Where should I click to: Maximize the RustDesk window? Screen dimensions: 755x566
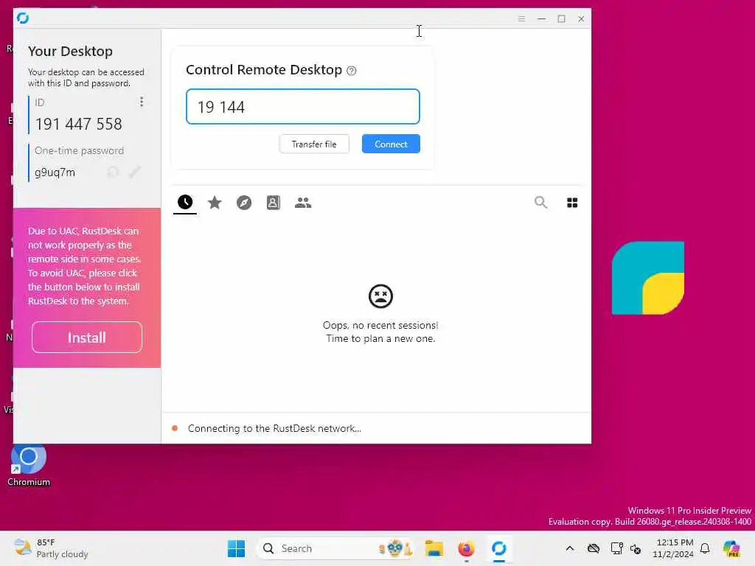561,18
